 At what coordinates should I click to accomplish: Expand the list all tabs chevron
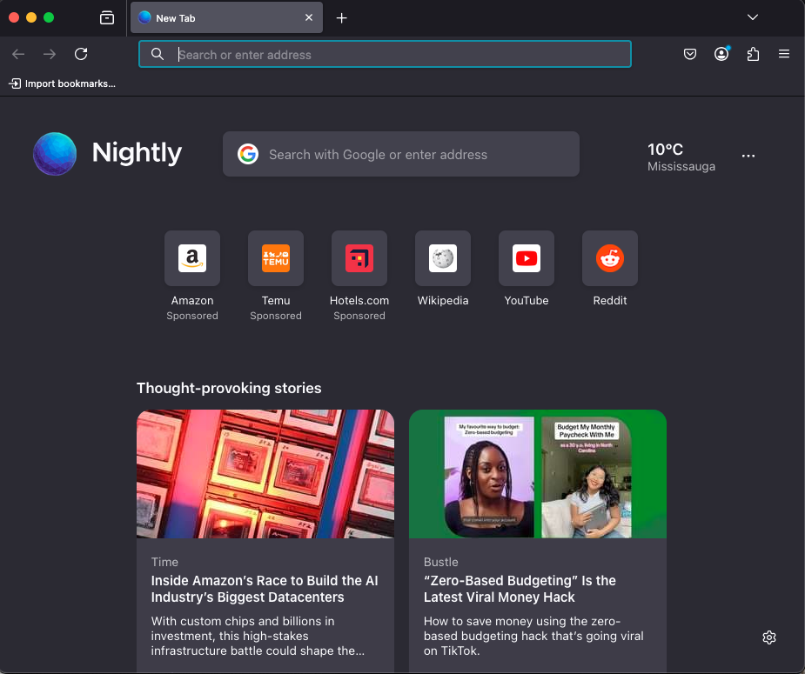[x=753, y=17]
